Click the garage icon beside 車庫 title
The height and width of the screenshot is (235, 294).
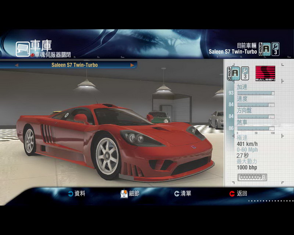coord(22,49)
